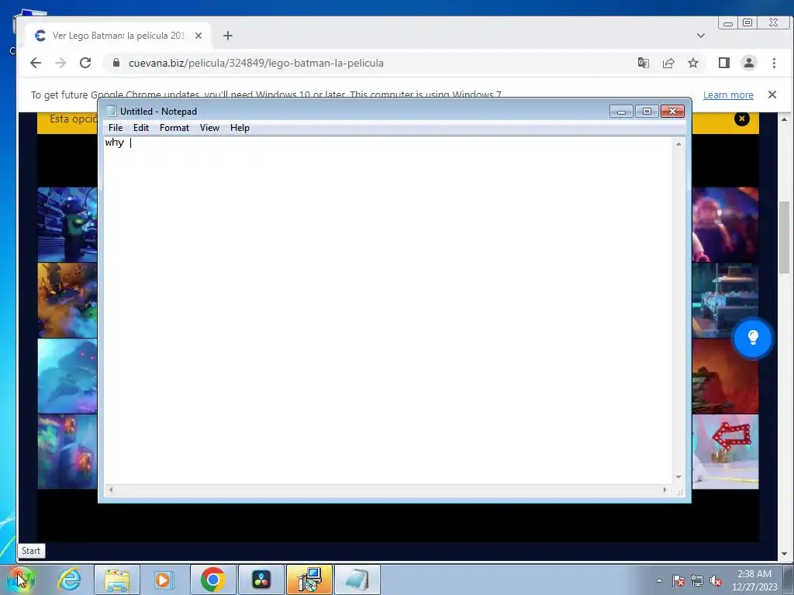
Task: Open Action Center flag icon
Action: click(678, 580)
